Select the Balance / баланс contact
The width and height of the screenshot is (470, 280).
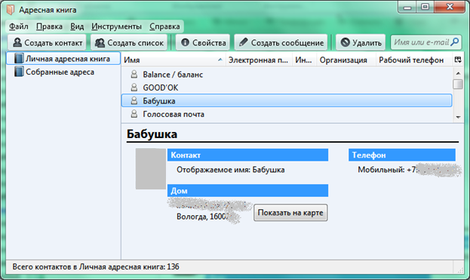click(x=287, y=75)
